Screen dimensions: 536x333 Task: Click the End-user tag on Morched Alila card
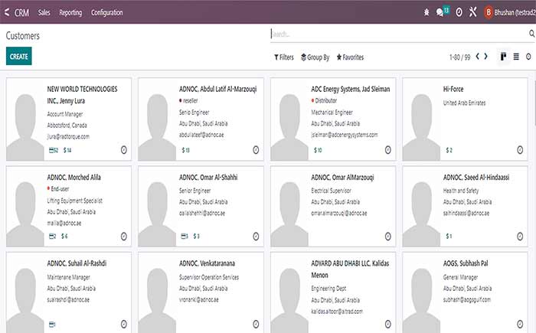[58, 189]
